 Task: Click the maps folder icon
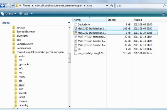(16, 76)
